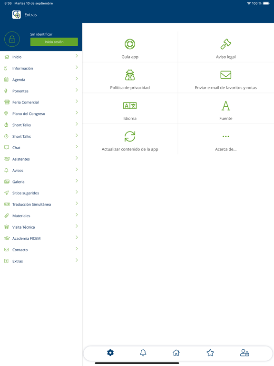This screenshot has height=366, width=274.
Task: Tap the envelope icon for favoritos y notas
Action: point(226,75)
